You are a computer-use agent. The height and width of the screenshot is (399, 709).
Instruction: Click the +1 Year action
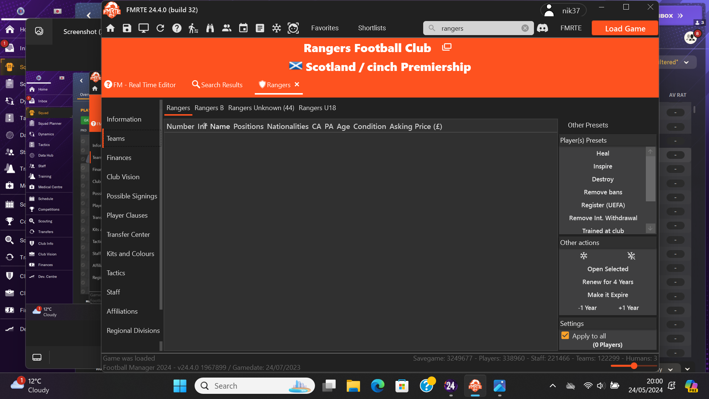pyautogui.click(x=628, y=308)
